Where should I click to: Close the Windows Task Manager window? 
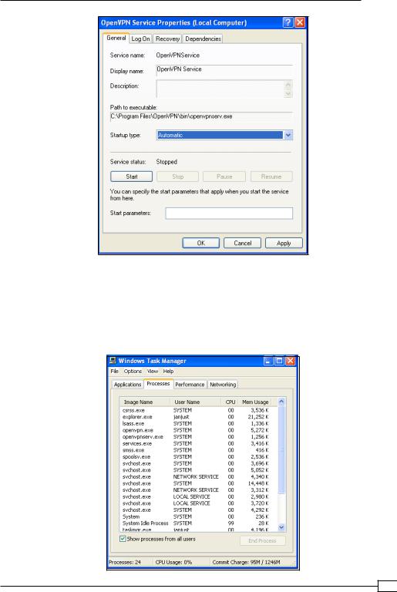coord(290,361)
